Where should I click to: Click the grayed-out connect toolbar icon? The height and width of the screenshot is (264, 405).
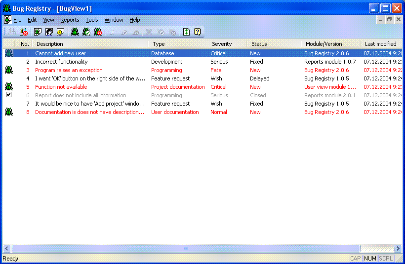[12, 32]
